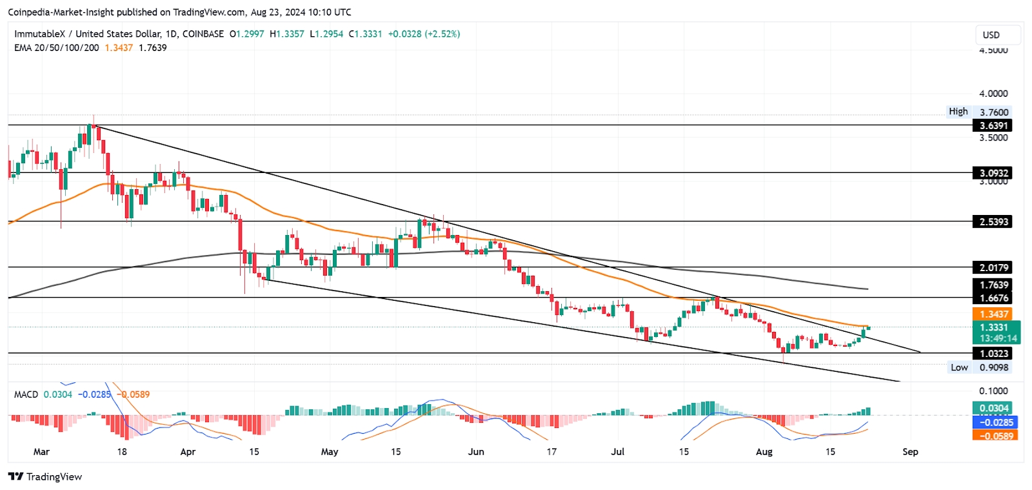Image resolution: width=1032 pixels, height=490 pixels.
Task: Select the MACD indicator legend label
Action: point(26,394)
